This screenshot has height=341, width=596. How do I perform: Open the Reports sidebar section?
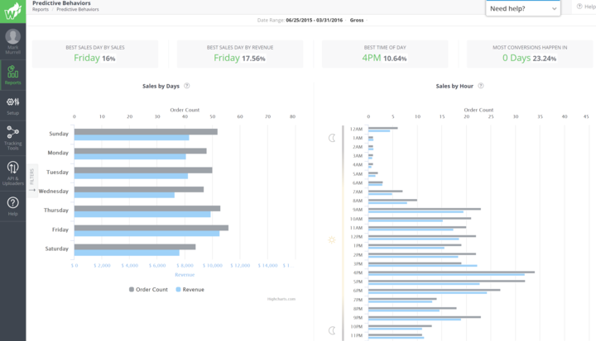point(13,75)
